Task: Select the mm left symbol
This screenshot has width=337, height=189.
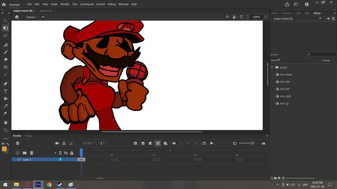Action: 285,89
